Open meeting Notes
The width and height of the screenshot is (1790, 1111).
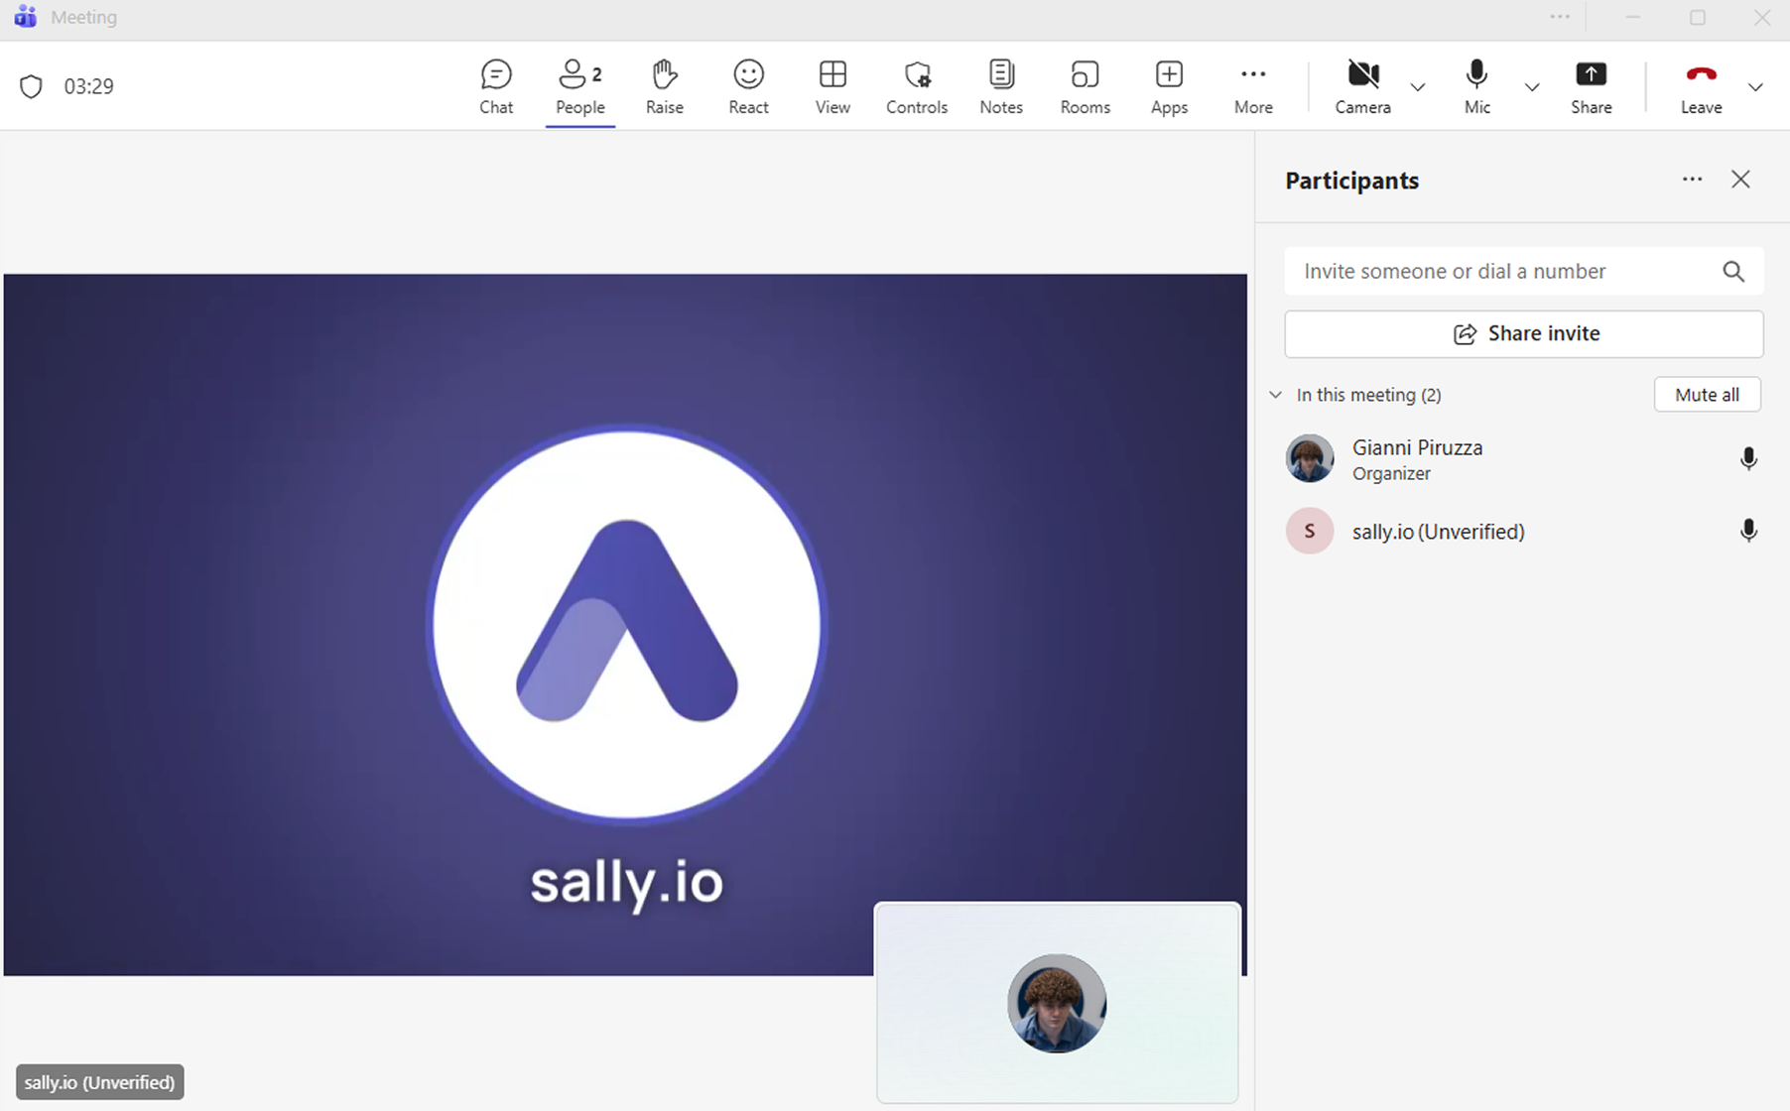[1000, 86]
